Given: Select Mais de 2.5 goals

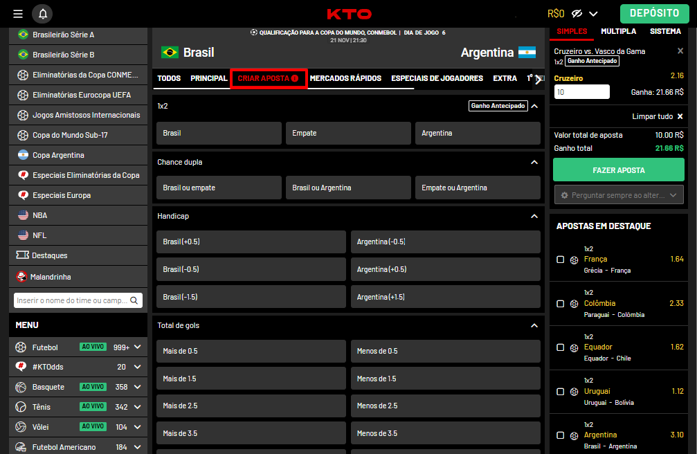Looking at the screenshot, I should tap(251, 406).
